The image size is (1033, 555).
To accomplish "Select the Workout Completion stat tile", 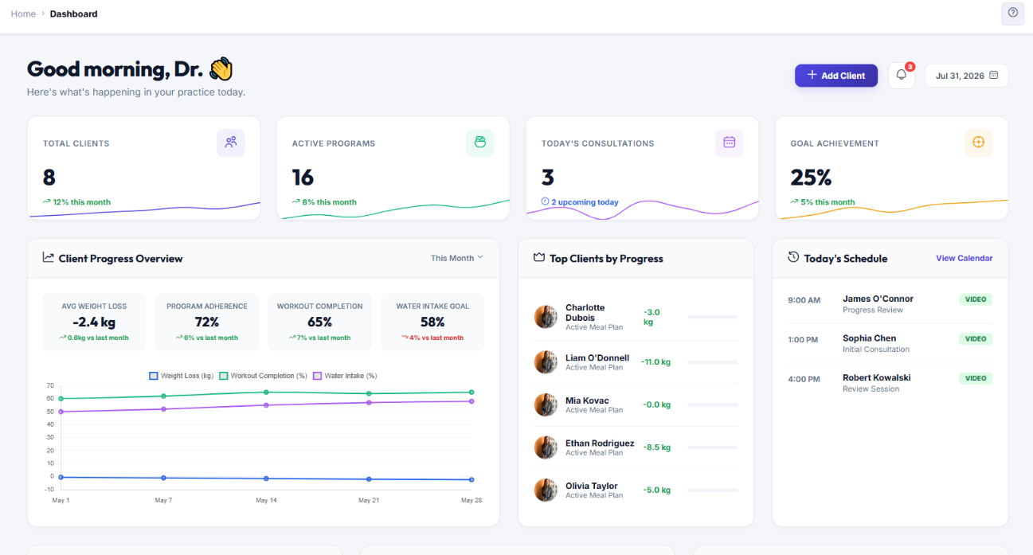I will point(320,322).
